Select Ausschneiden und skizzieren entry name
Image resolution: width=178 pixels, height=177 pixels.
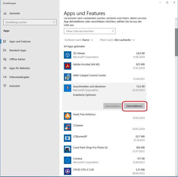pos(89,86)
